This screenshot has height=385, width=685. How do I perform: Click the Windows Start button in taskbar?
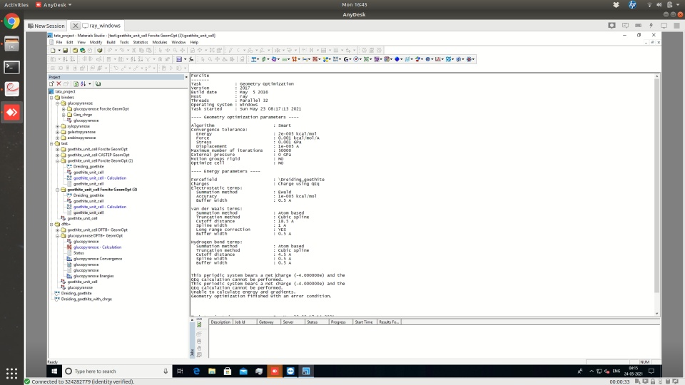pos(54,371)
